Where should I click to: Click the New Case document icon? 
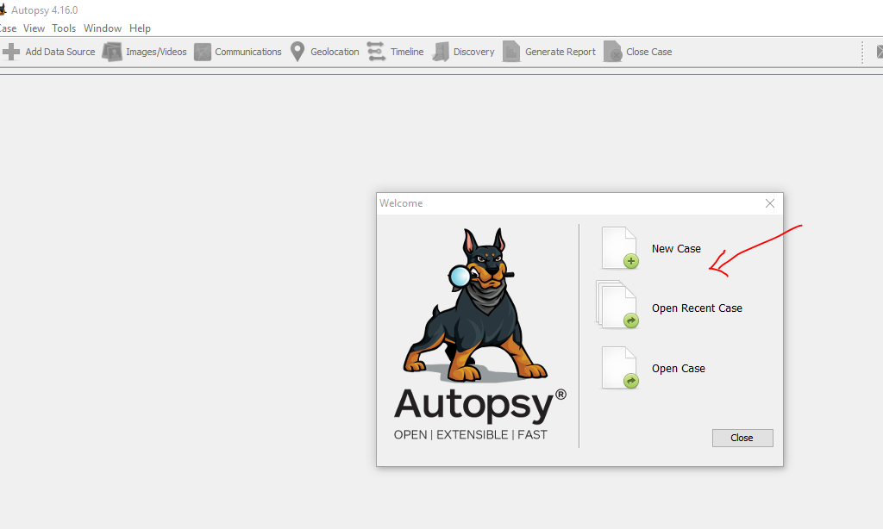pyautogui.click(x=620, y=247)
